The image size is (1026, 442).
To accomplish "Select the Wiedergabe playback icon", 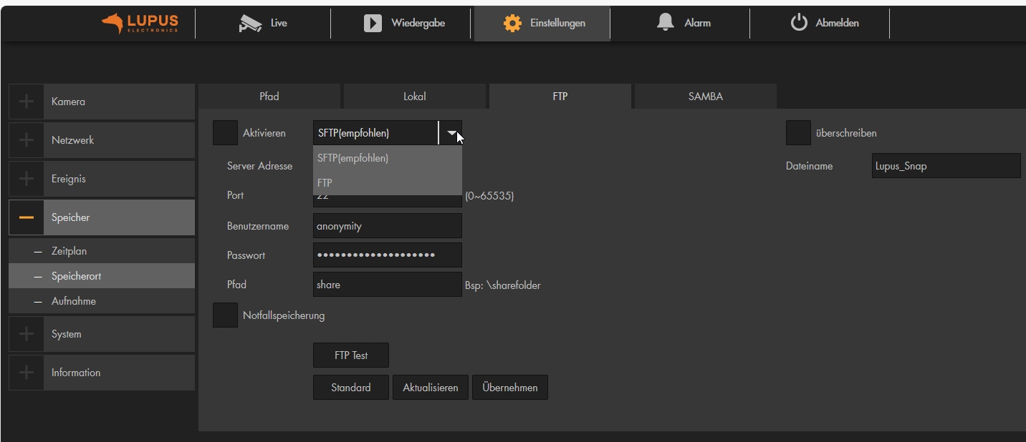I will point(372,22).
